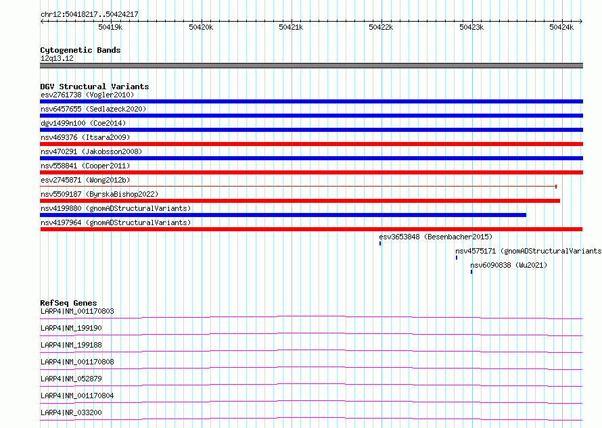602x428 pixels.
Task: Click the 12q13.12 cytogenetic band bar
Action: [x=311, y=66]
